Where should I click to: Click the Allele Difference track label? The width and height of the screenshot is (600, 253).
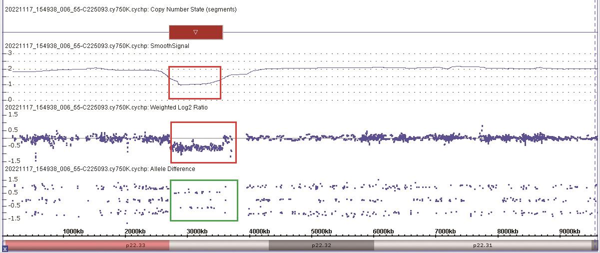pyautogui.click(x=100, y=169)
